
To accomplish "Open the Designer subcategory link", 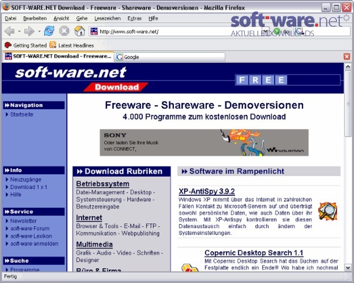I will click(x=88, y=260).
